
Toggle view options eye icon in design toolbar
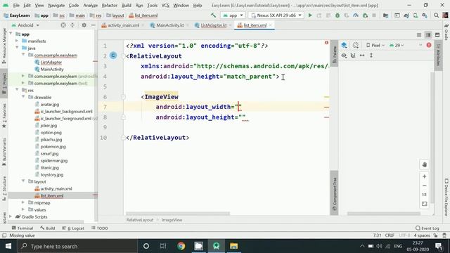click(x=344, y=56)
